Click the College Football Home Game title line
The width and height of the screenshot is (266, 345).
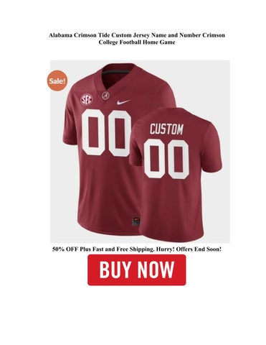click(137, 42)
